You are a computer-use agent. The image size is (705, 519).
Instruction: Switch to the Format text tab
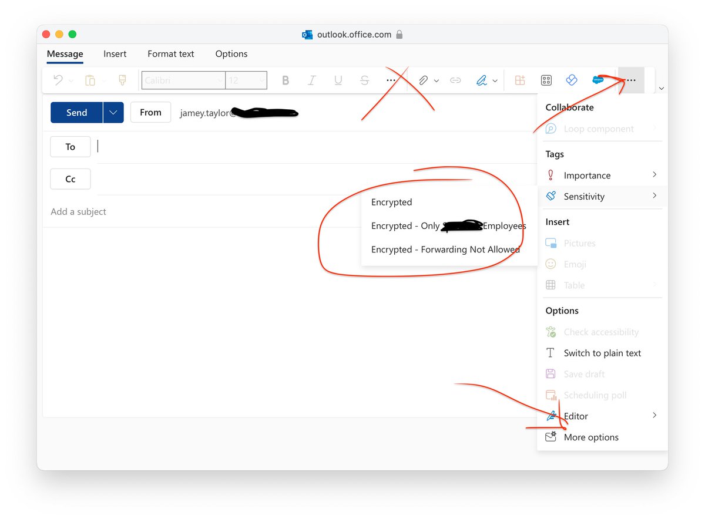pos(170,54)
